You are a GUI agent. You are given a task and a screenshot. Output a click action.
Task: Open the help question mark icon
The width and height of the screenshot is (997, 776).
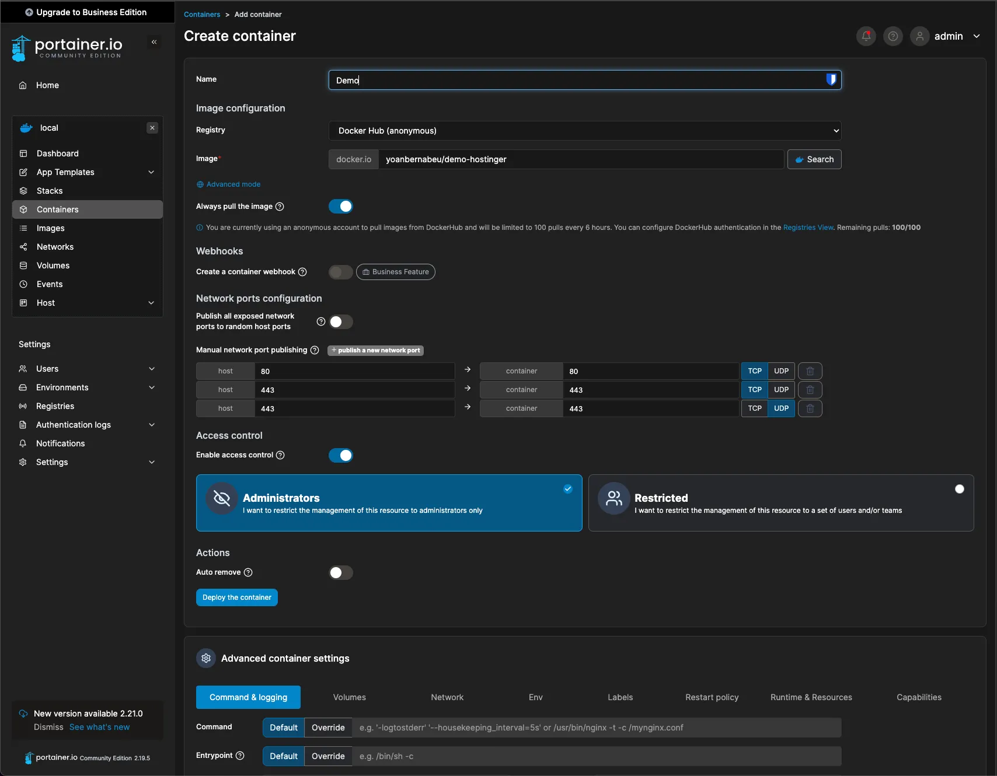(x=893, y=36)
